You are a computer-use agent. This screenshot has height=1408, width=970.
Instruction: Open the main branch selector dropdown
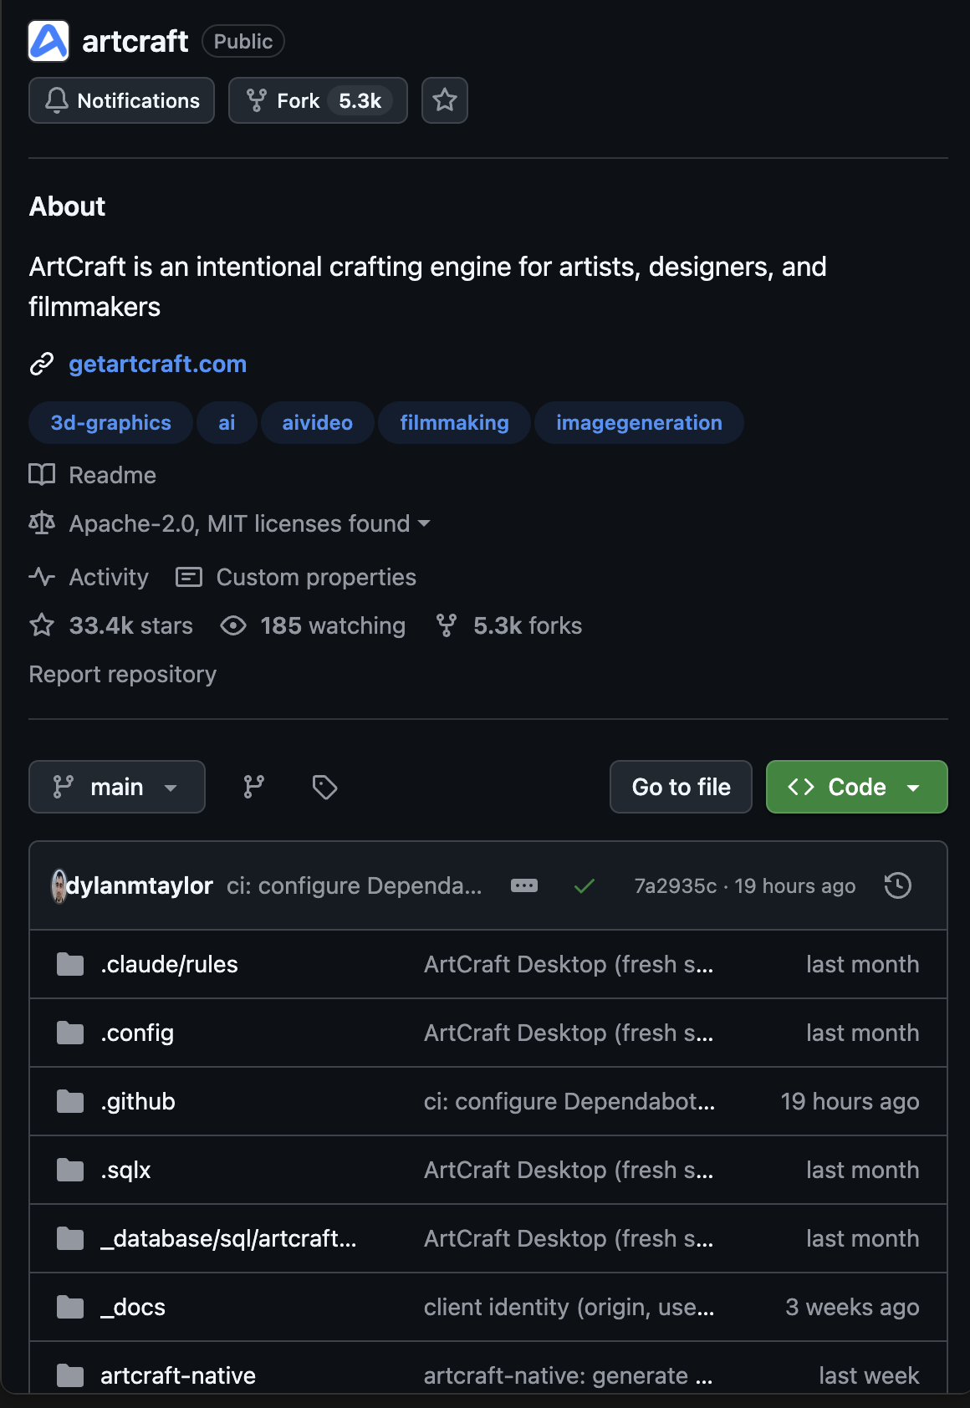pos(117,787)
